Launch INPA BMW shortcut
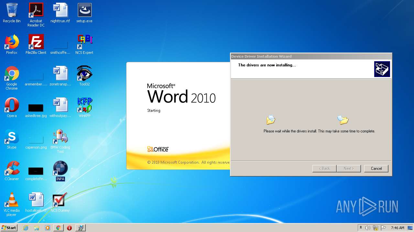Image resolution: width=414 pixels, height=232 pixels. [x=60, y=171]
